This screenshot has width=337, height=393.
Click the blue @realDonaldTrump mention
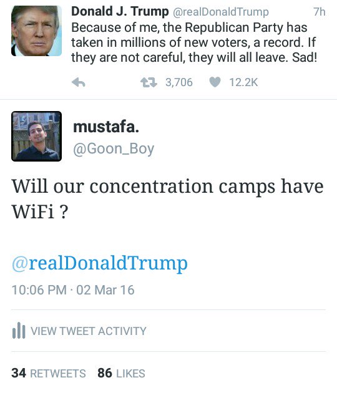100,263
